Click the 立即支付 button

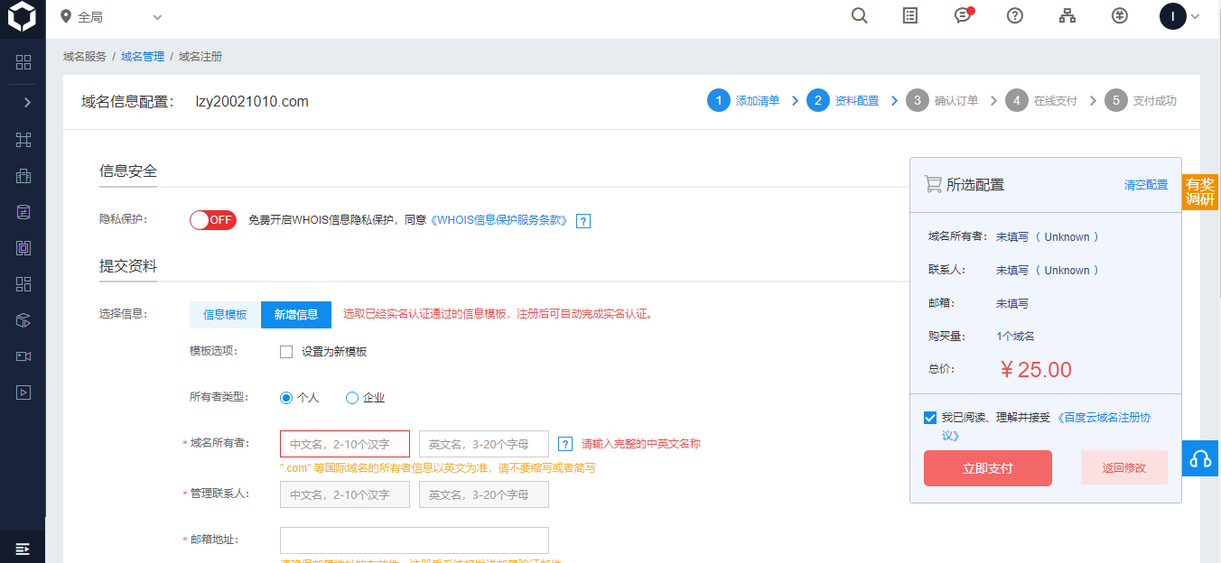[987, 468]
